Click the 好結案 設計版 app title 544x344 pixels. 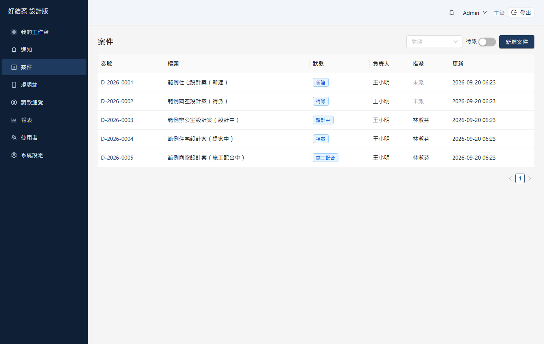[28, 11]
